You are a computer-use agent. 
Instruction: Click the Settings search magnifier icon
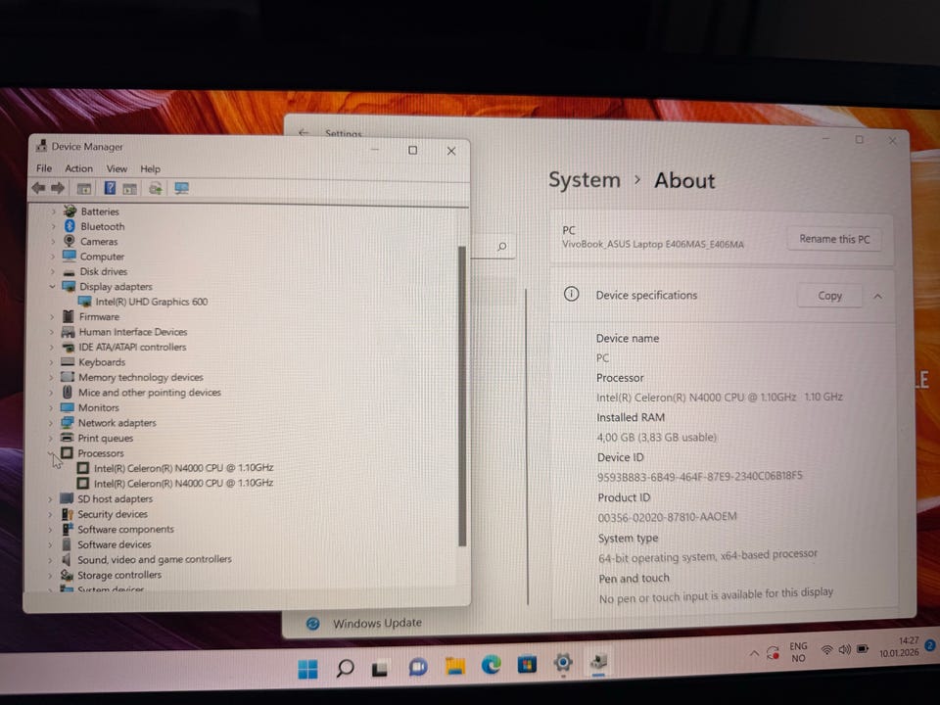pos(502,247)
